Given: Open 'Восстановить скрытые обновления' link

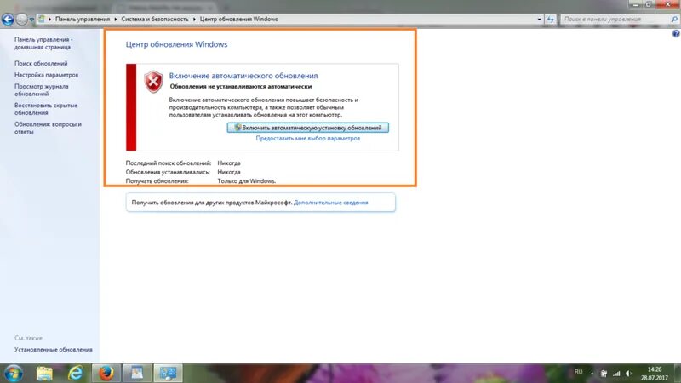Looking at the screenshot, I should coord(46,109).
